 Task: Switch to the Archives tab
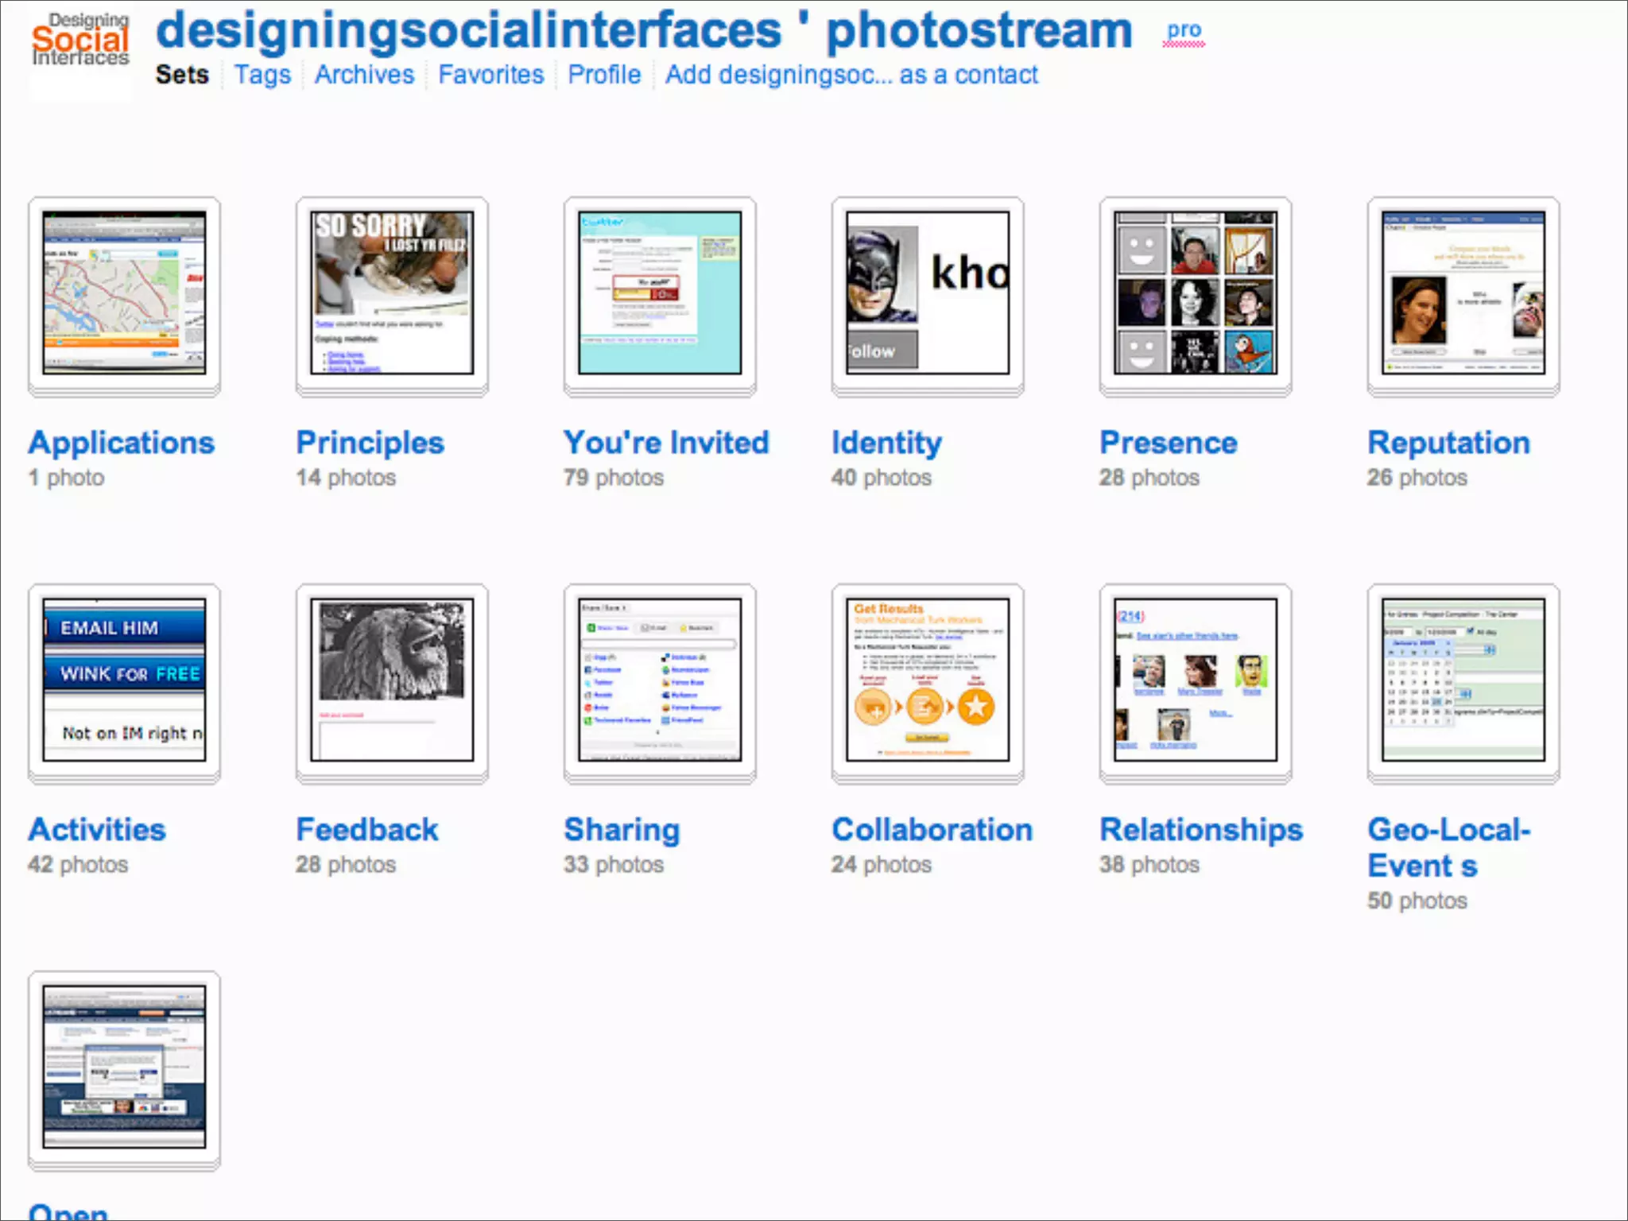(x=364, y=75)
